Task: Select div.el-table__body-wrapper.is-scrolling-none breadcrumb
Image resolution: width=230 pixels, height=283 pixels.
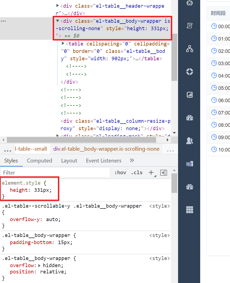Action: tap(106, 149)
